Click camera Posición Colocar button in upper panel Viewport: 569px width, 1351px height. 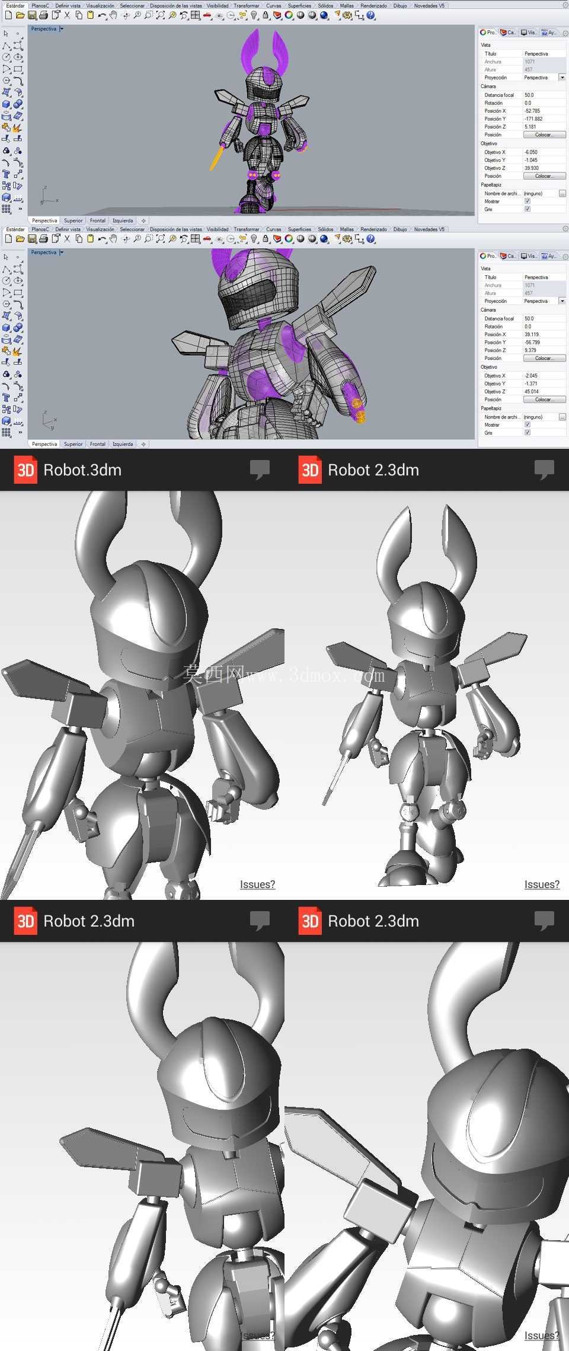point(544,135)
